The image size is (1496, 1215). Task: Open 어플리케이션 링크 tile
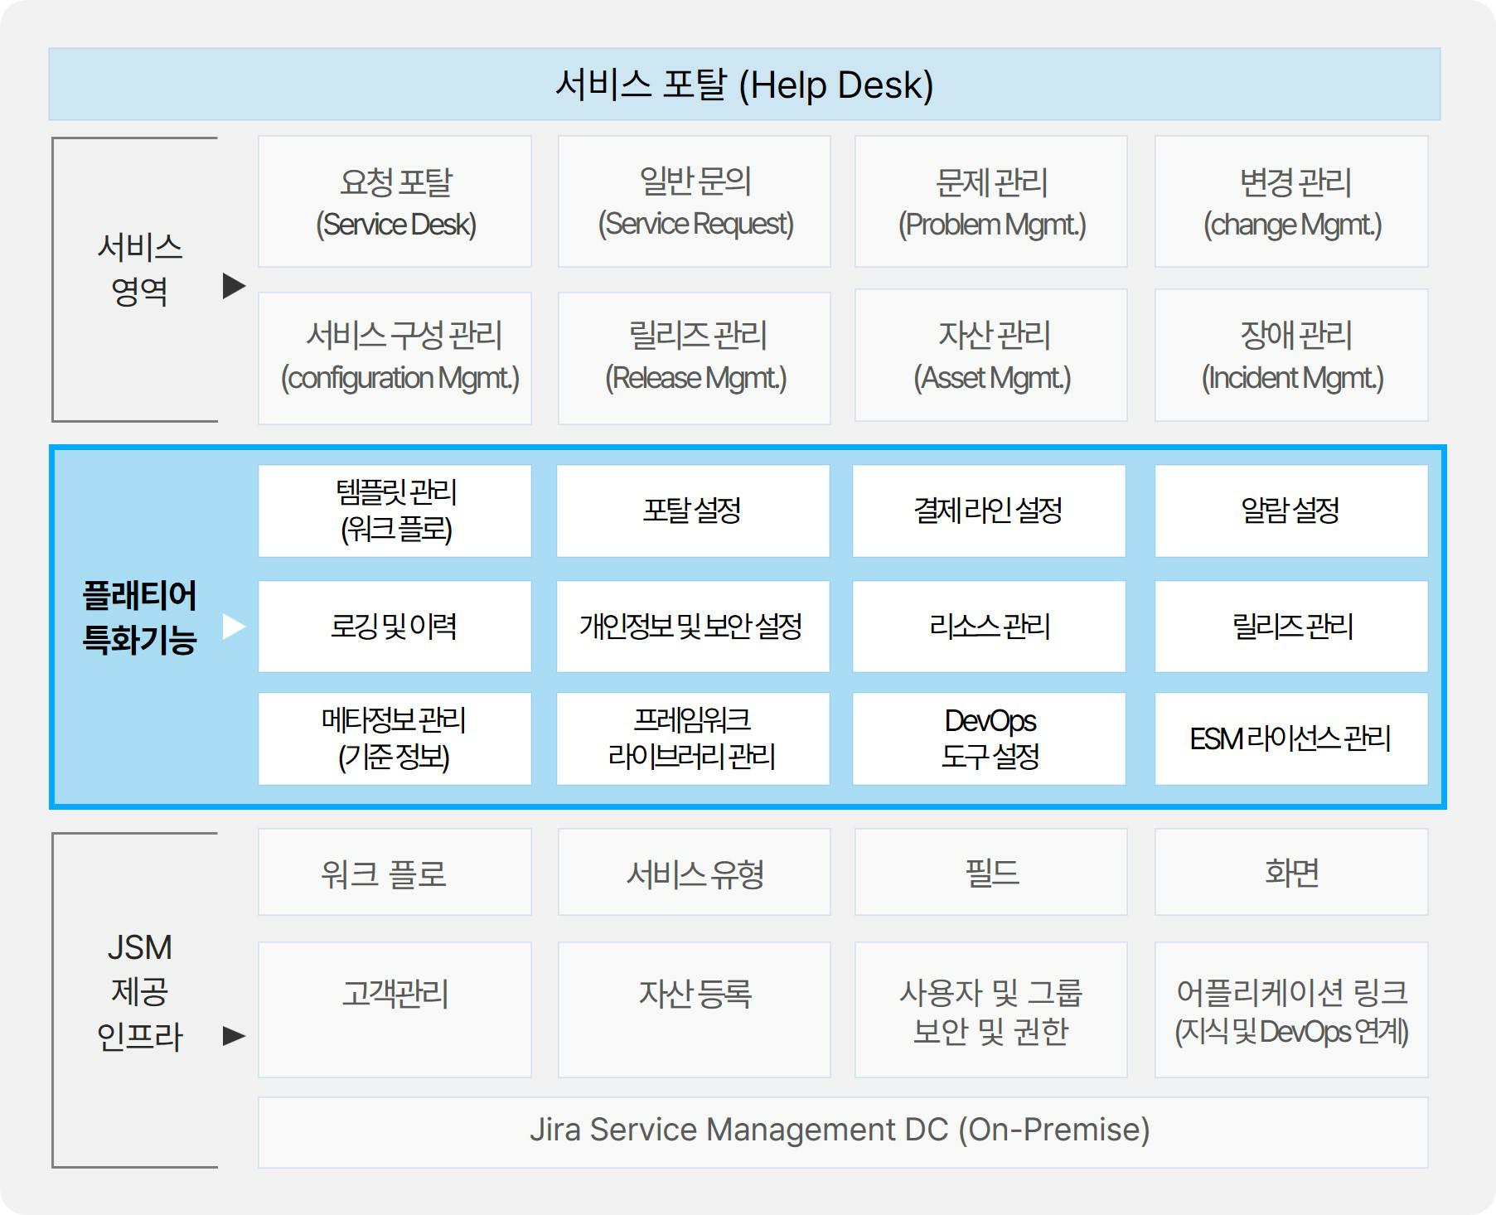click(x=1291, y=1010)
